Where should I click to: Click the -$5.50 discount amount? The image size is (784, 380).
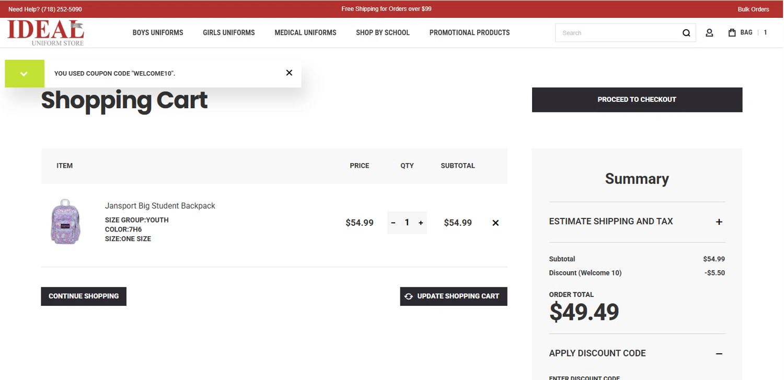click(x=714, y=273)
